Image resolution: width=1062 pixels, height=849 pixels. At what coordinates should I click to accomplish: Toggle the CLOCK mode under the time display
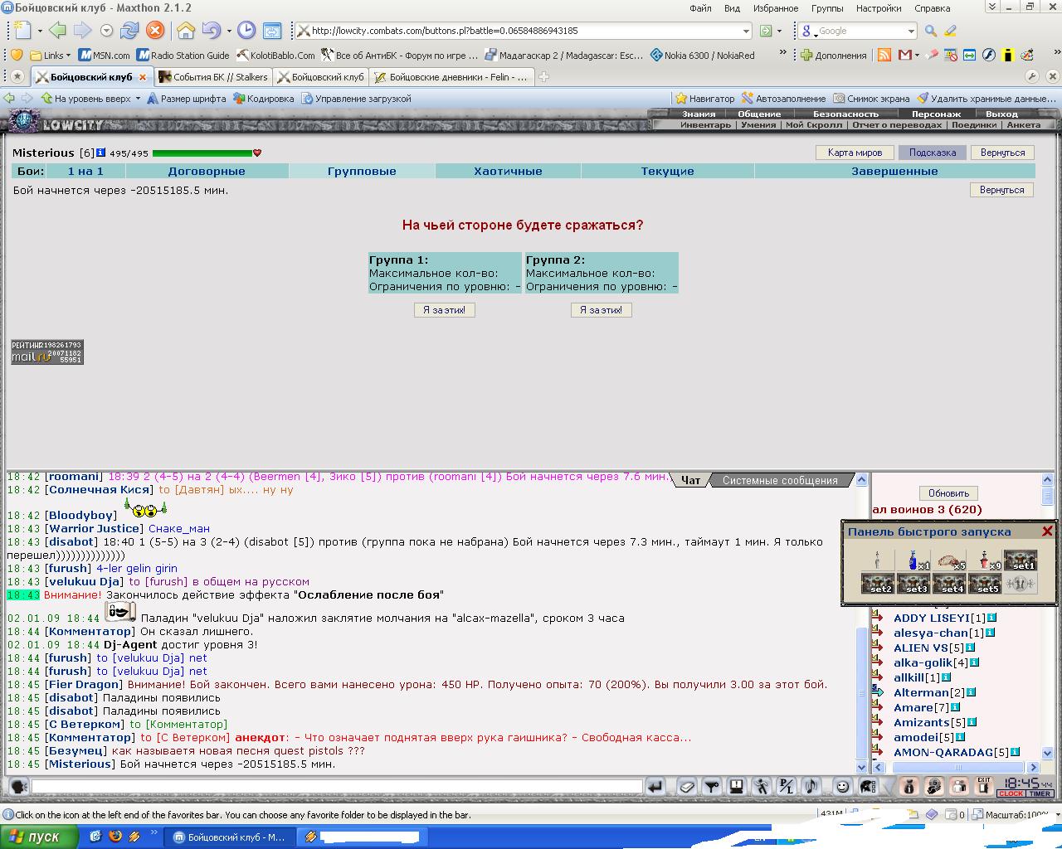click(x=1011, y=793)
